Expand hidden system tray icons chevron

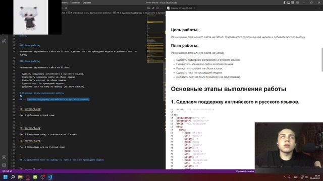[285, 177]
